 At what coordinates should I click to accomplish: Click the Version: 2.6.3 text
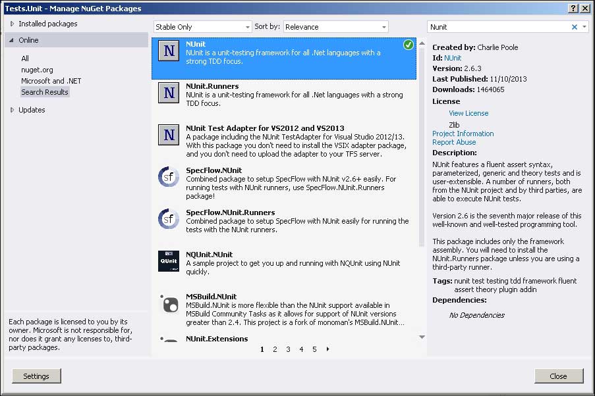coord(457,68)
